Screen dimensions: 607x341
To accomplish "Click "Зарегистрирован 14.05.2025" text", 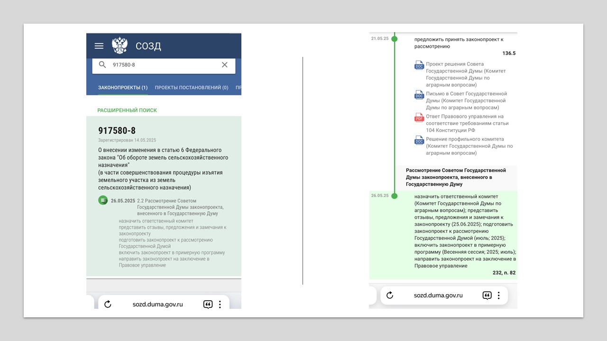I will pyautogui.click(x=127, y=140).
